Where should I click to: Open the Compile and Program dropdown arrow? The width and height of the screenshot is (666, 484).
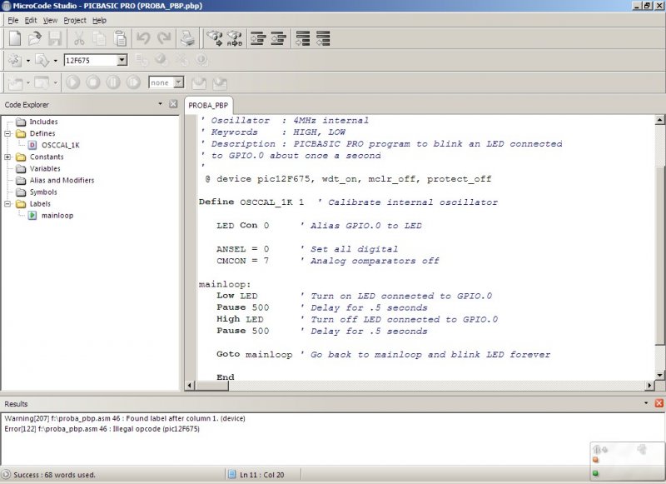tap(55, 61)
